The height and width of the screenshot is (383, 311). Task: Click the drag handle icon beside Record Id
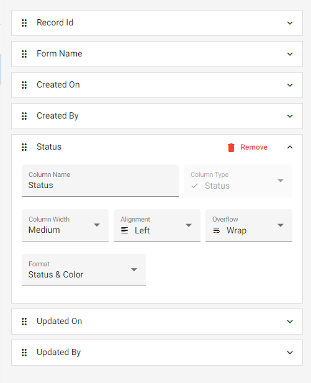click(24, 23)
